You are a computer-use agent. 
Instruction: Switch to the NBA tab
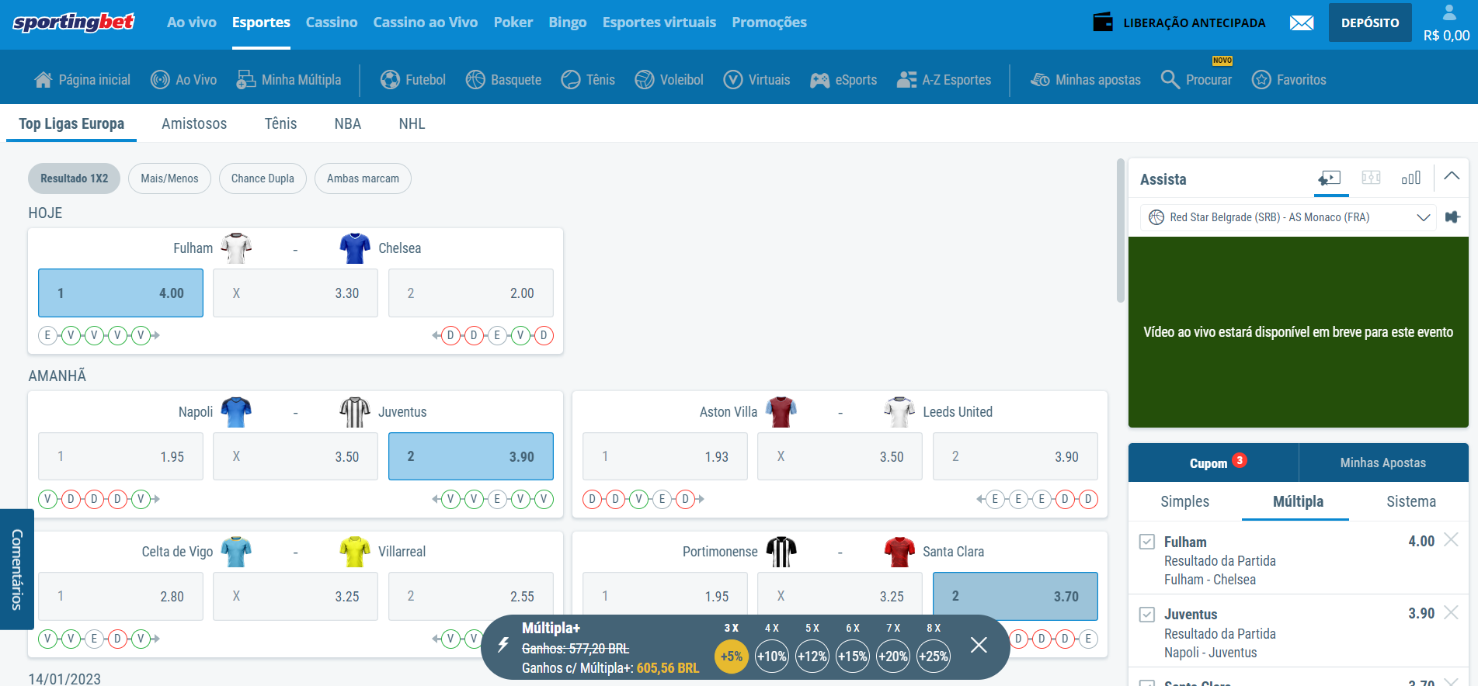348,123
